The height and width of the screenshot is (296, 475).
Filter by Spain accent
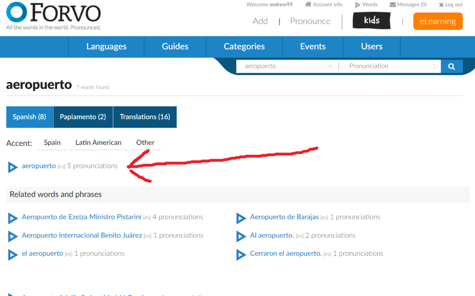[52, 143]
